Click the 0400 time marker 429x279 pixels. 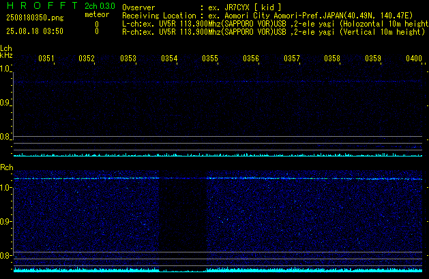(x=414, y=59)
